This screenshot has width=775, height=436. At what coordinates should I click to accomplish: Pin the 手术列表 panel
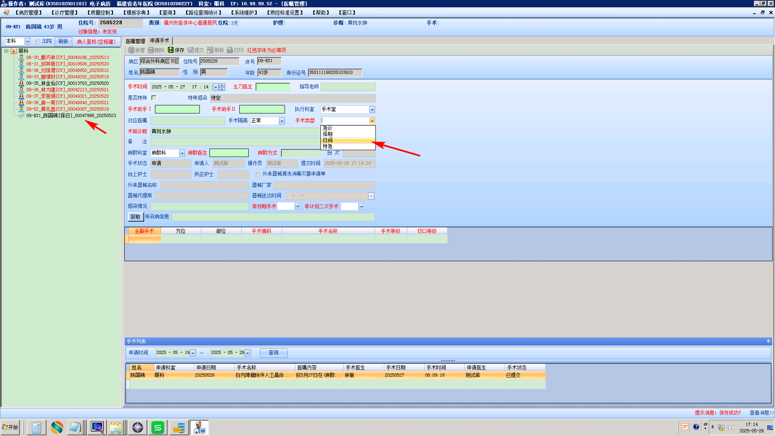[768, 341]
